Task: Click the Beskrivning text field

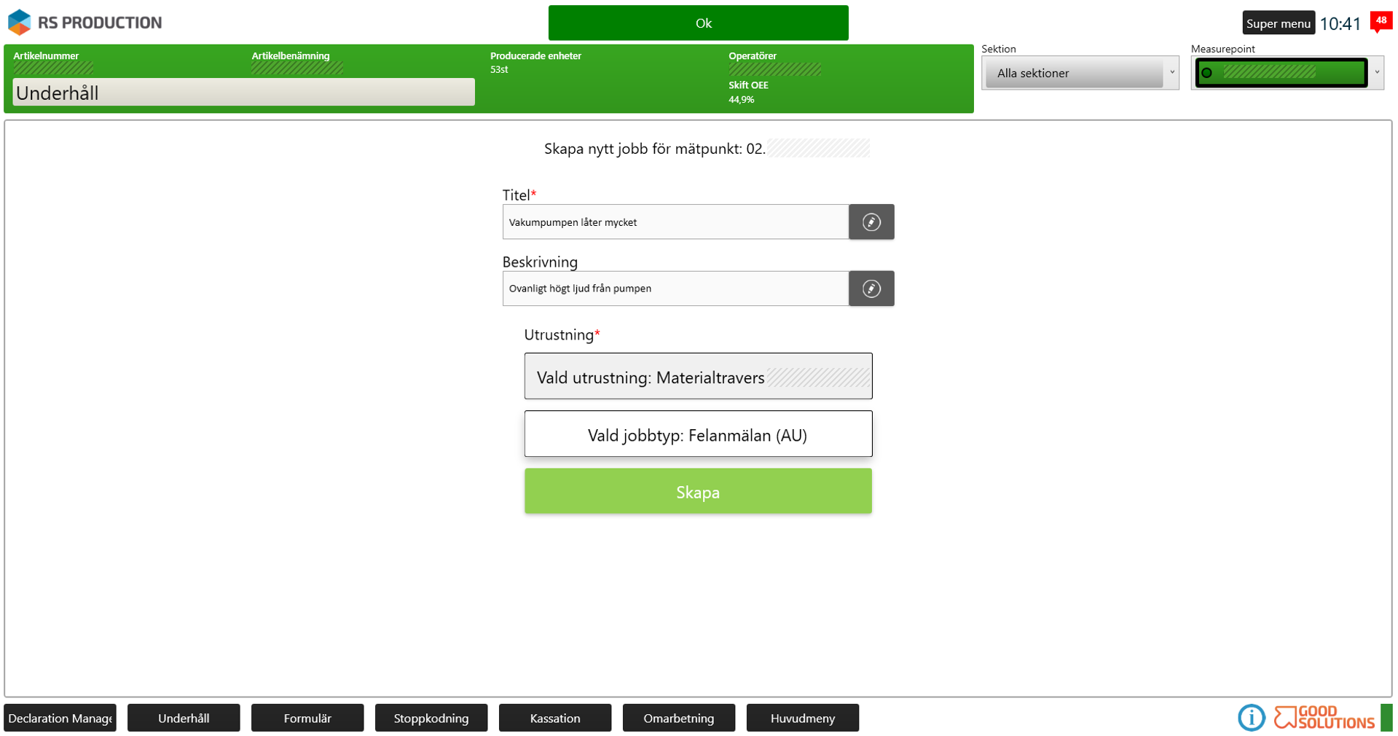Action: point(675,289)
